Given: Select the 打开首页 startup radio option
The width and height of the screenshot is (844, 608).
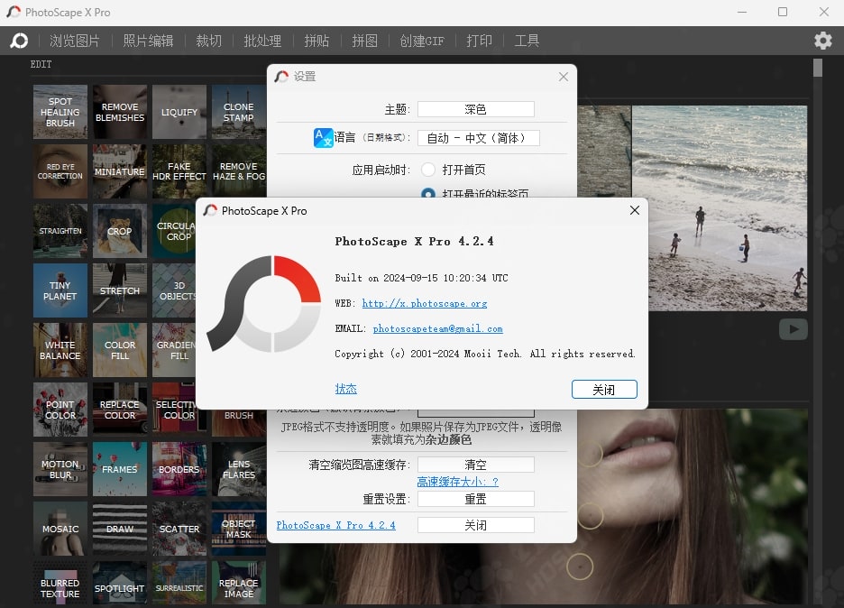Looking at the screenshot, I should (428, 170).
